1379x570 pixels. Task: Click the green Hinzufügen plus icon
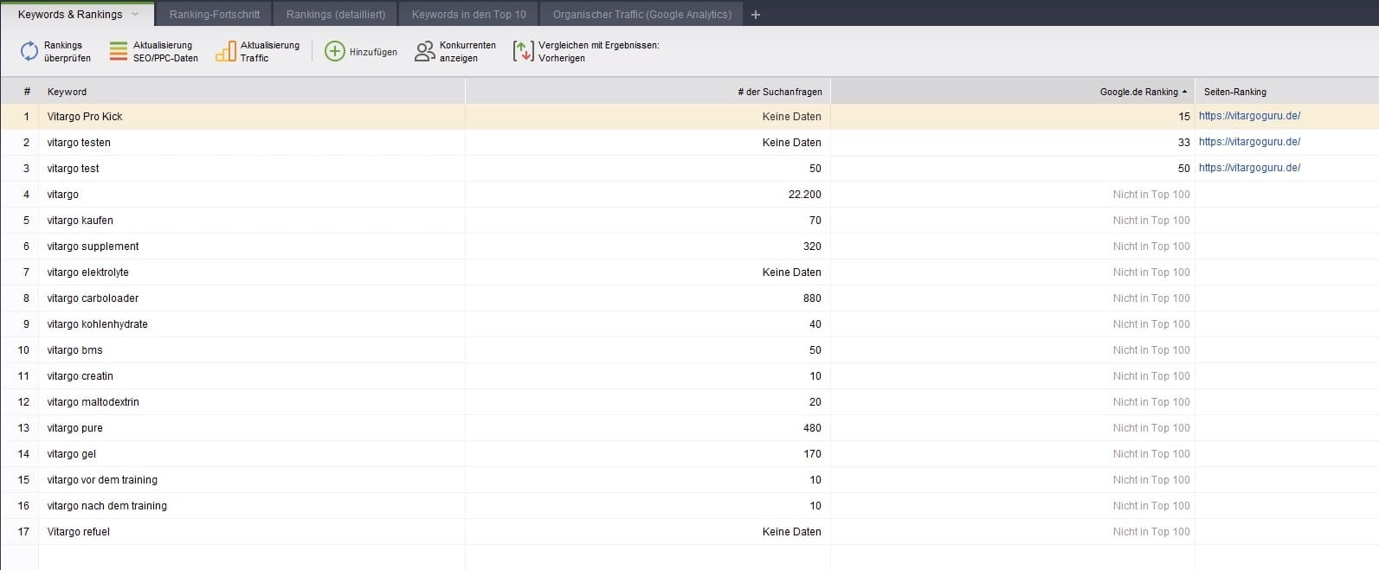click(x=334, y=52)
